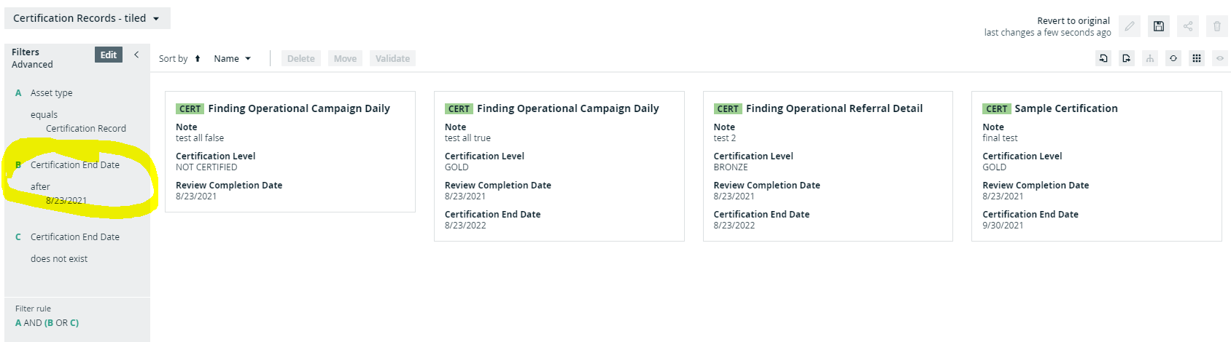Click the Validate toolbar button
This screenshot has height=342, width=1231.
(x=392, y=59)
